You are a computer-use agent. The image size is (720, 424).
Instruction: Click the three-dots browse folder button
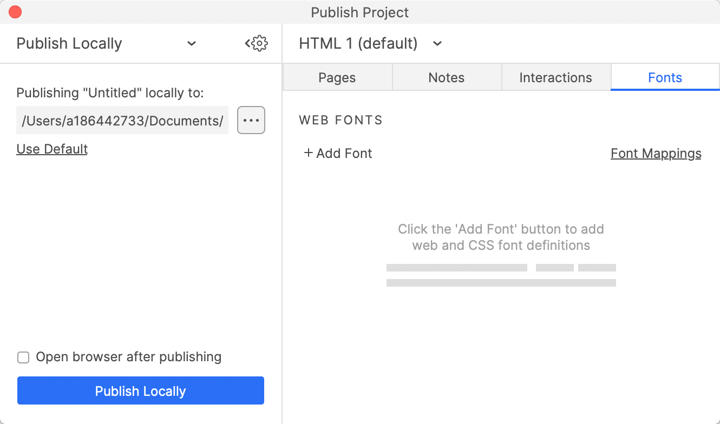point(251,120)
